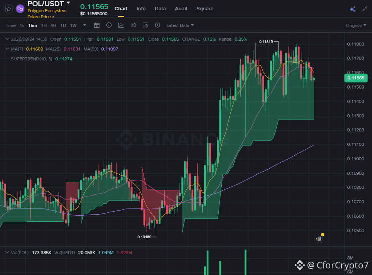Collapse the OHLC data row chevron
Image resolution: width=372 pixels, height=275 pixels.
tap(7, 39)
